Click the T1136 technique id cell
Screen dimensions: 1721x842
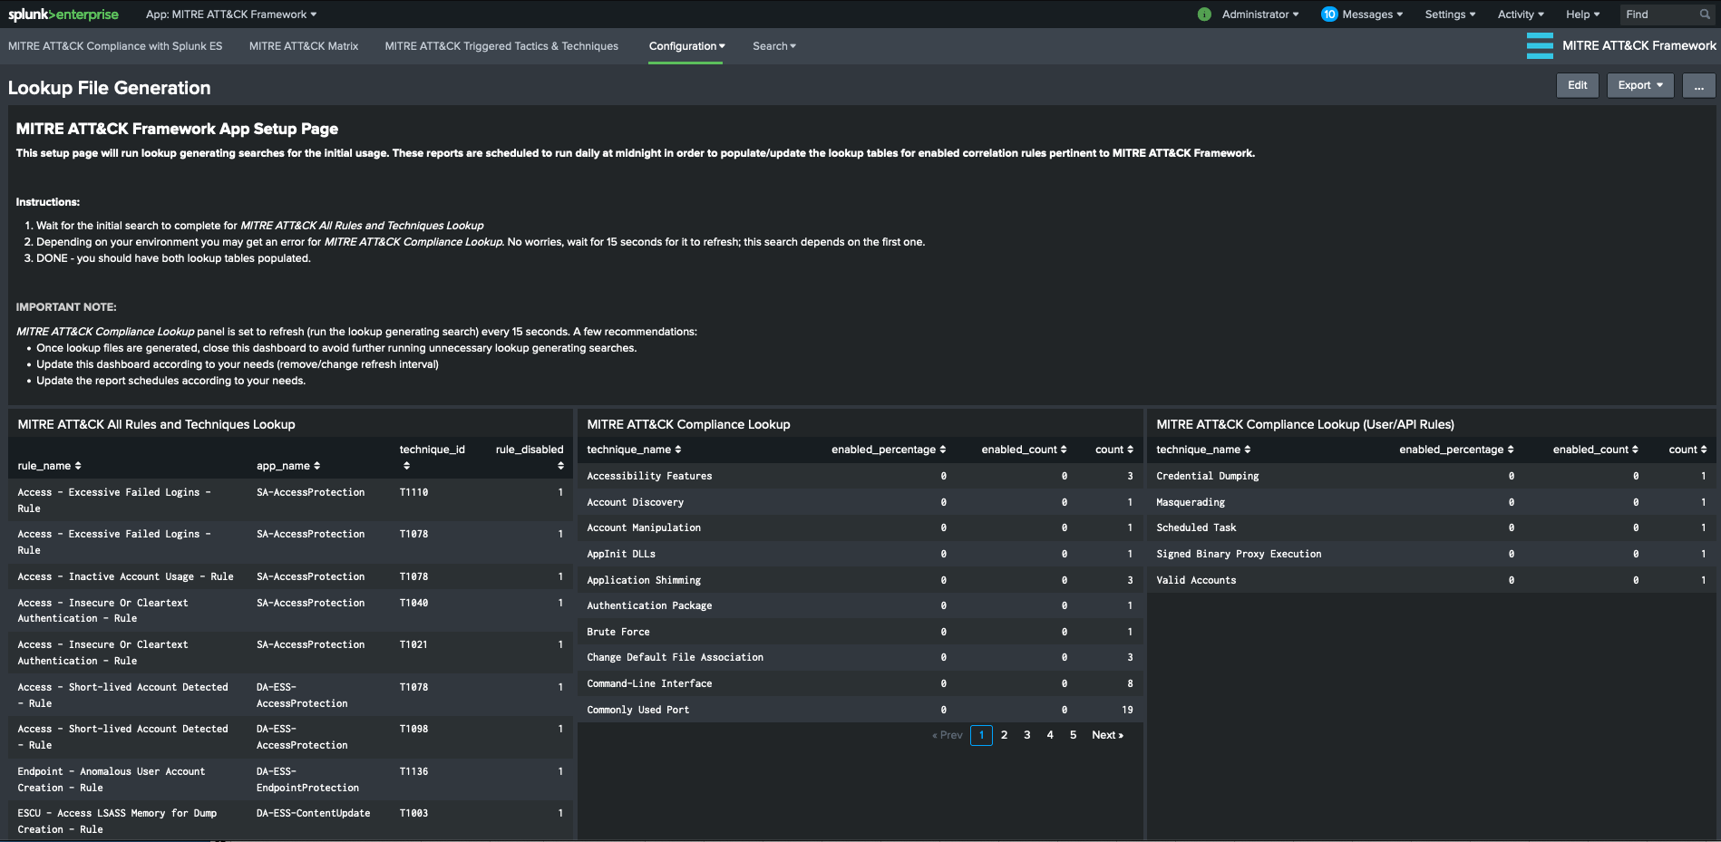pyautogui.click(x=413, y=771)
